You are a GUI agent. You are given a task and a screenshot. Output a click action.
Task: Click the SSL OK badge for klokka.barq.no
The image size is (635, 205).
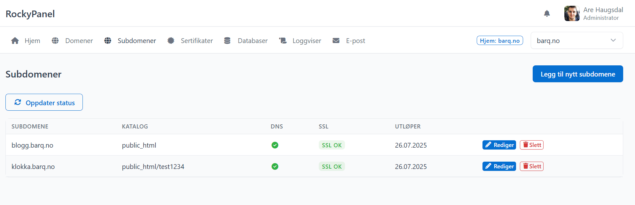(332, 166)
